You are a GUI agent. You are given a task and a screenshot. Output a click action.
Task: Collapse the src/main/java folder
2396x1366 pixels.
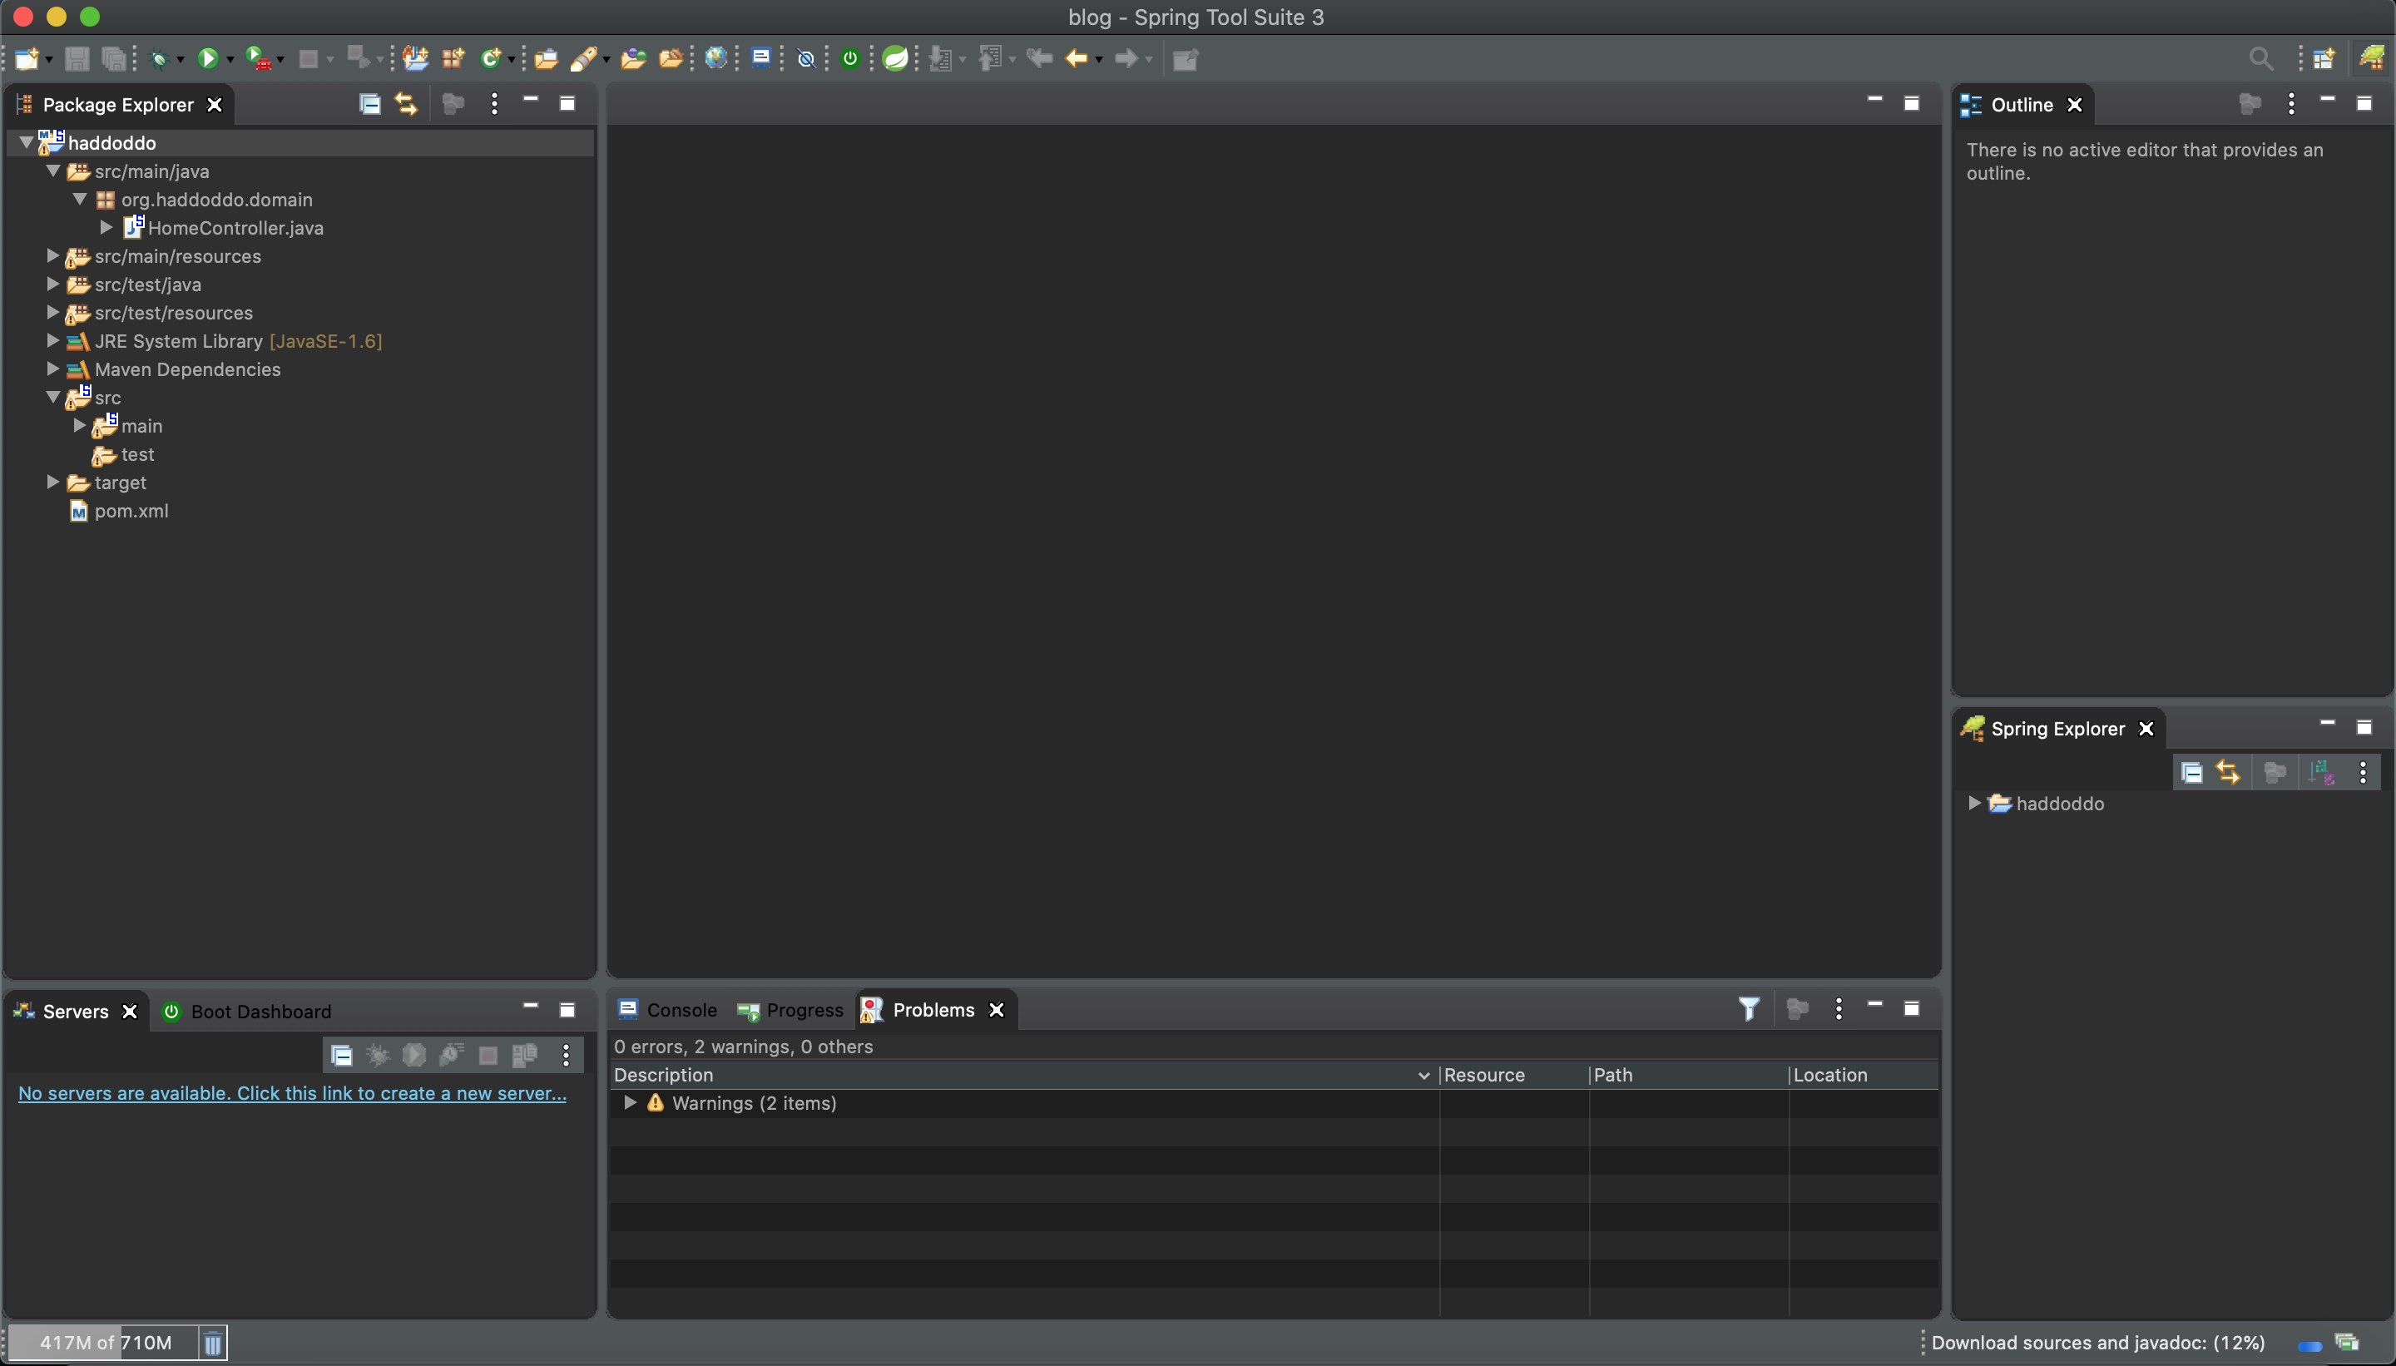coord(53,171)
